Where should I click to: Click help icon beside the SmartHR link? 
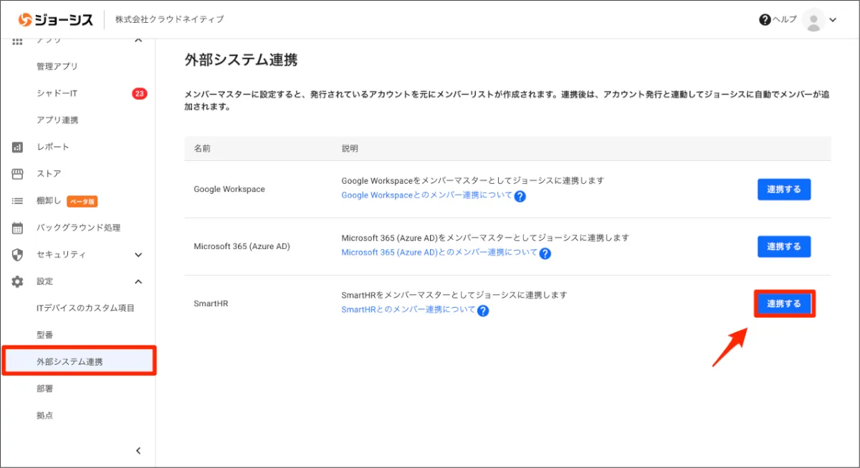(483, 311)
